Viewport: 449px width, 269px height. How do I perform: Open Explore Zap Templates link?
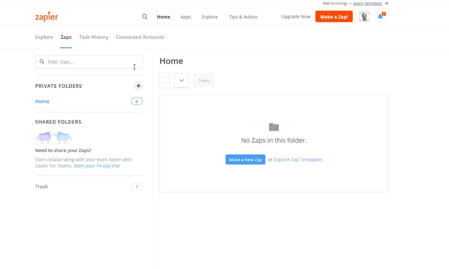point(298,160)
